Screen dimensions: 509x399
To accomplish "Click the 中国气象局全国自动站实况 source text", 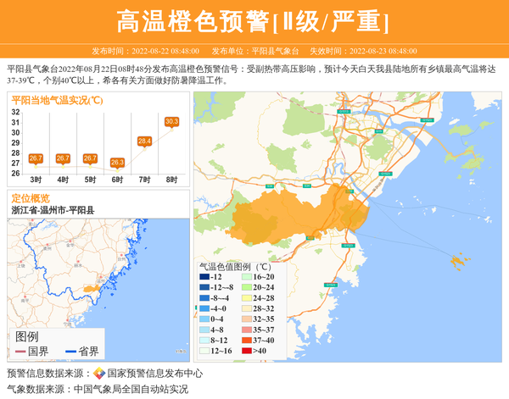I will pyautogui.click(x=131, y=389).
